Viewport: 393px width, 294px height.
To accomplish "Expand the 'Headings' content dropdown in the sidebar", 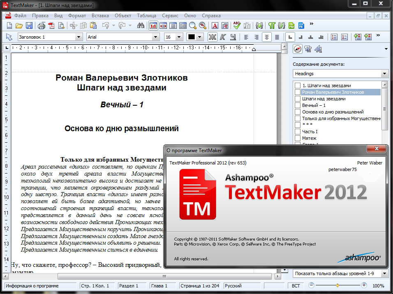I will [384, 74].
